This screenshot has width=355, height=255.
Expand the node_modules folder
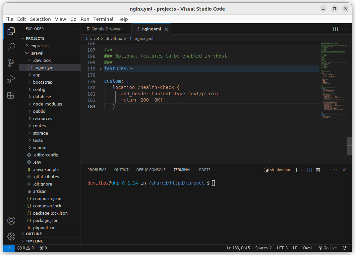[47, 104]
